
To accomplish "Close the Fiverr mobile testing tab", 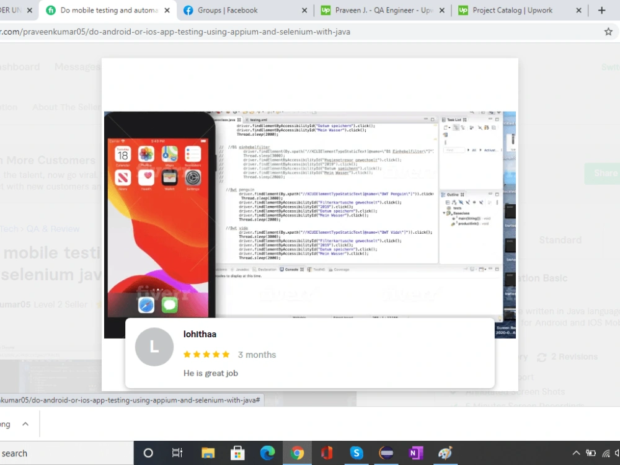I will coord(167,11).
